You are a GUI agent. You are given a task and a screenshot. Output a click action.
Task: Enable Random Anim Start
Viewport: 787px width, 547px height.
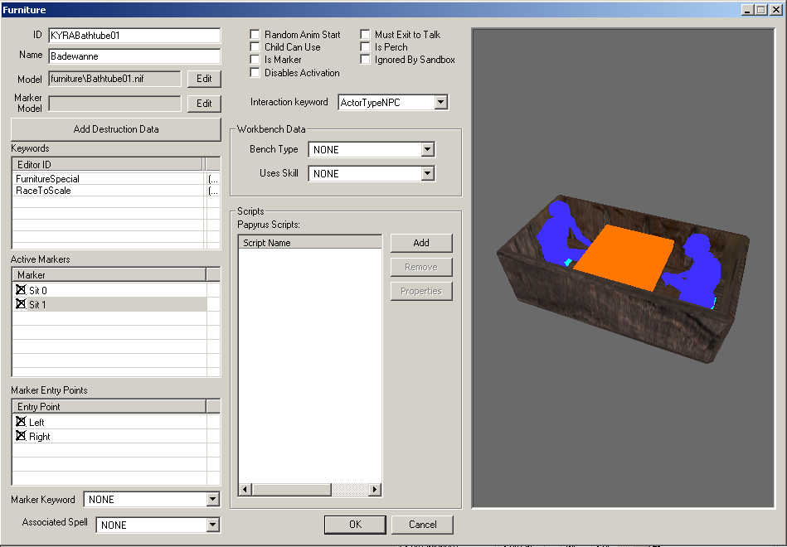point(255,35)
